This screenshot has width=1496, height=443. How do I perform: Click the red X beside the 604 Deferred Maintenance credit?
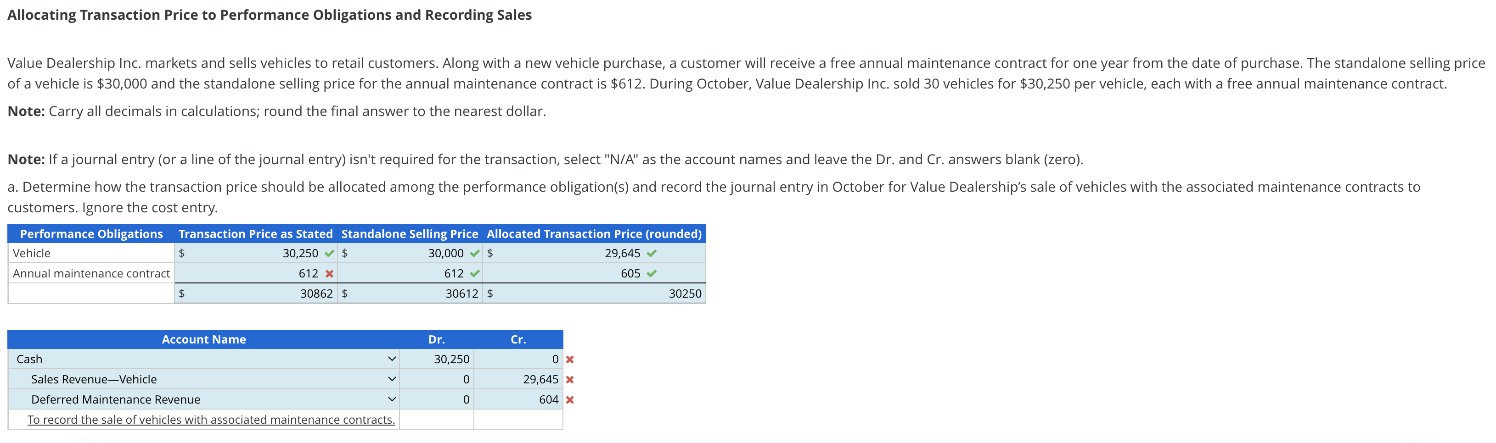point(569,399)
